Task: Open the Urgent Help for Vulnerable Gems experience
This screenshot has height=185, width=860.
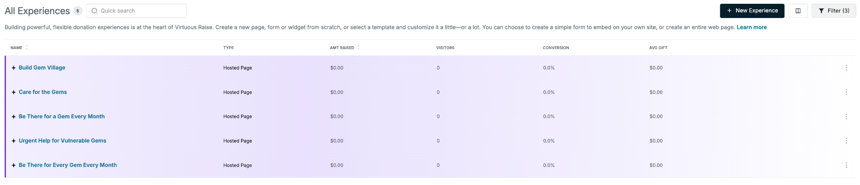Action: (x=63, y=141)
